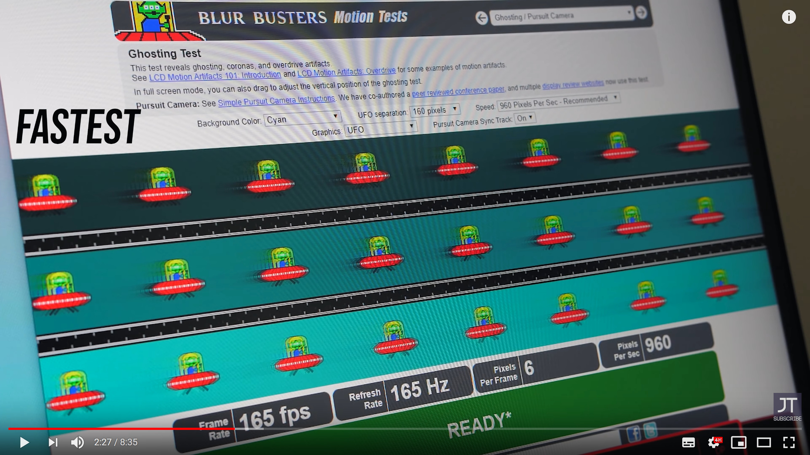Open LCD Motion Artifacts 101: Introduction link
This screenshot has height=455, width=810.
pos(215,76)
